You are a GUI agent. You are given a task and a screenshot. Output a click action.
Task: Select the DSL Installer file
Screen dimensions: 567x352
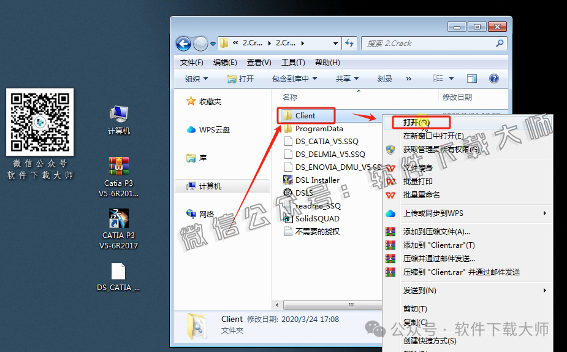tap(311, 180)
